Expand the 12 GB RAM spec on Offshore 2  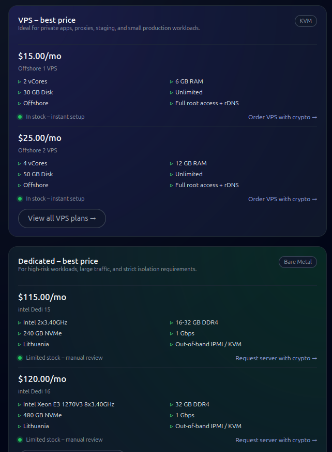tap(192, 163)
